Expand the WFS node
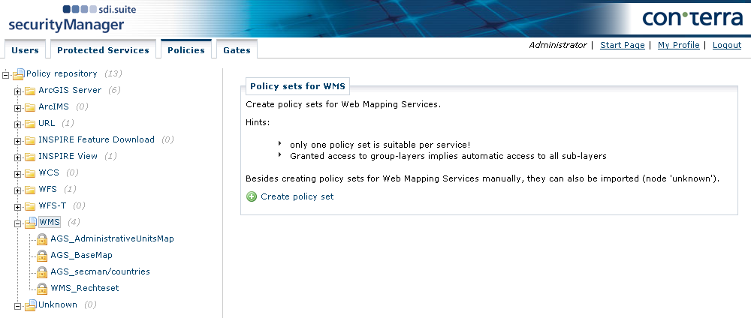This screenshot has height=318, width=751. 18,190
